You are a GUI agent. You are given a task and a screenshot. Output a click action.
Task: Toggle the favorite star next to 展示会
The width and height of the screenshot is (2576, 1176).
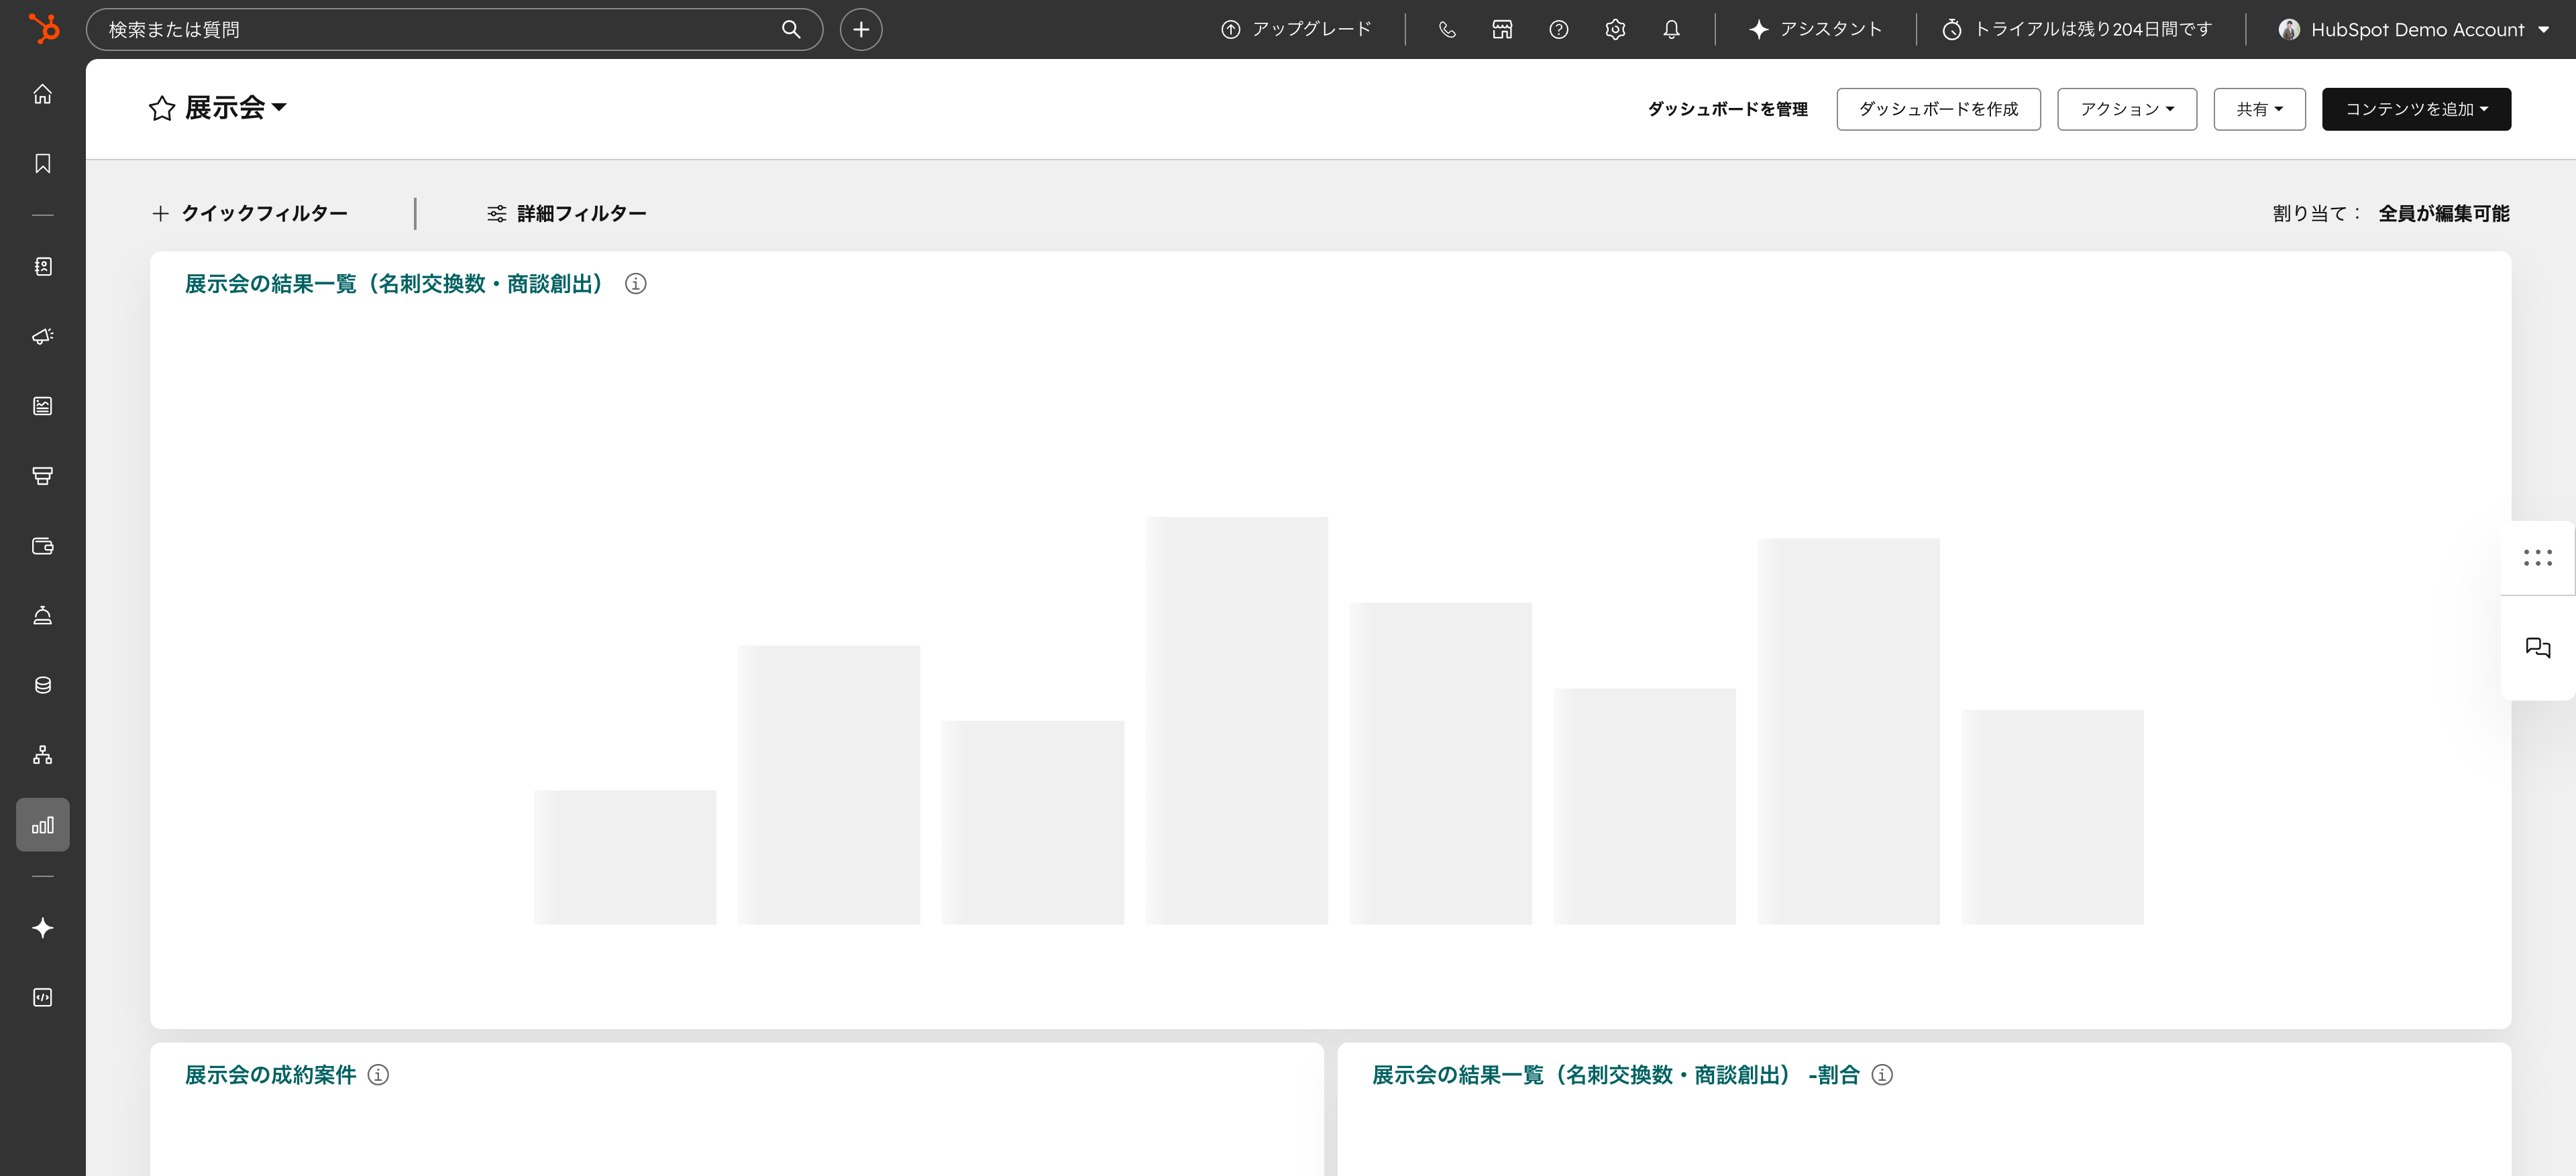[x=161, y=108]
